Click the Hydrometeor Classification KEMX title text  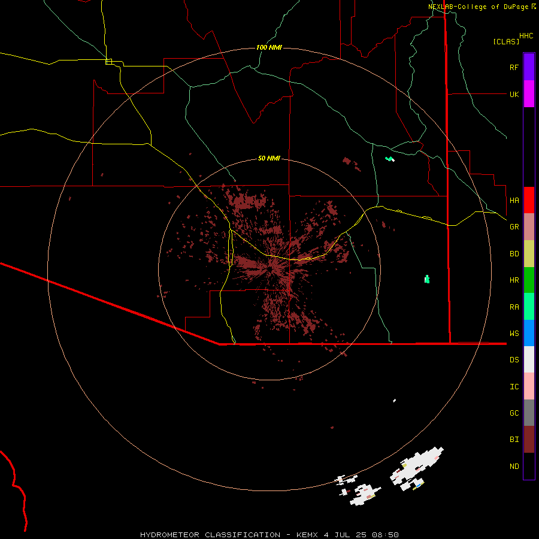click(x=269, y=535)
